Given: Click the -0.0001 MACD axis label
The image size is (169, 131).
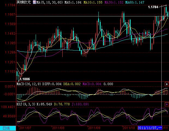Looking at the screenshot, I should point(9,94).
